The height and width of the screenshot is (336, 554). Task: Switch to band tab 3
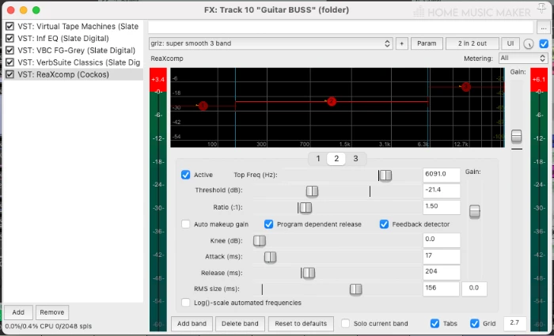[355, 159]
